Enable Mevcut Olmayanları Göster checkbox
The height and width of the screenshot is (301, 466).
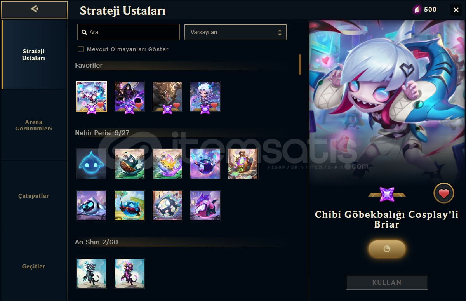[x=81, y=49]
